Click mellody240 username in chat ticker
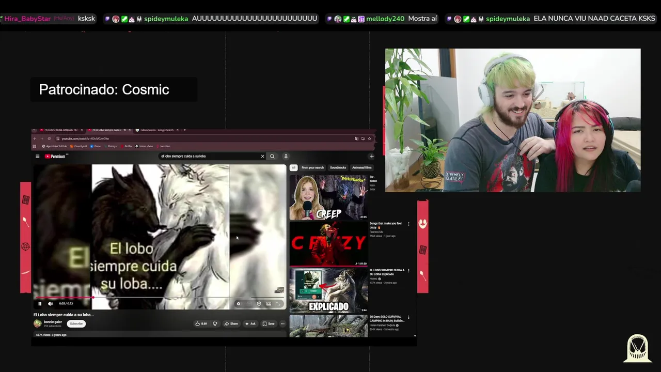The image size is (661, 372). coord(385,19)
